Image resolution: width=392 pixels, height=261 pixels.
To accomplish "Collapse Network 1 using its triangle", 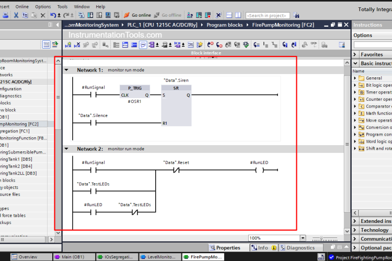I will [x=66, y=70].
